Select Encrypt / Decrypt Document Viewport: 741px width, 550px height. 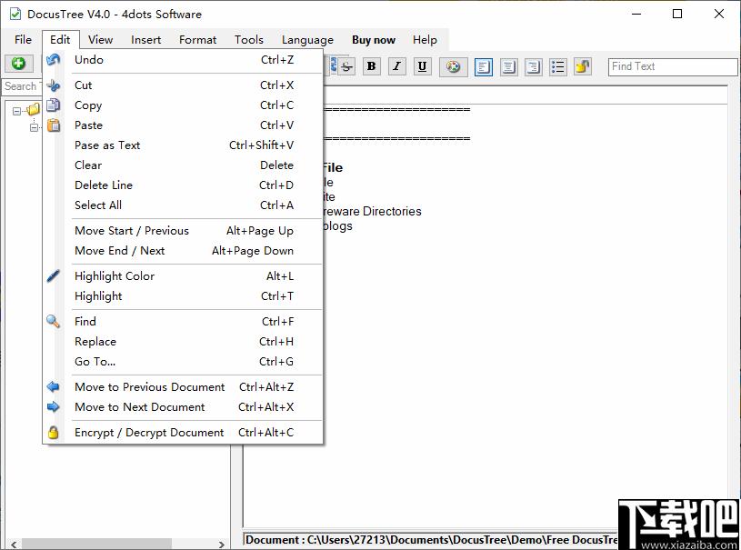[x=183, y=433]
